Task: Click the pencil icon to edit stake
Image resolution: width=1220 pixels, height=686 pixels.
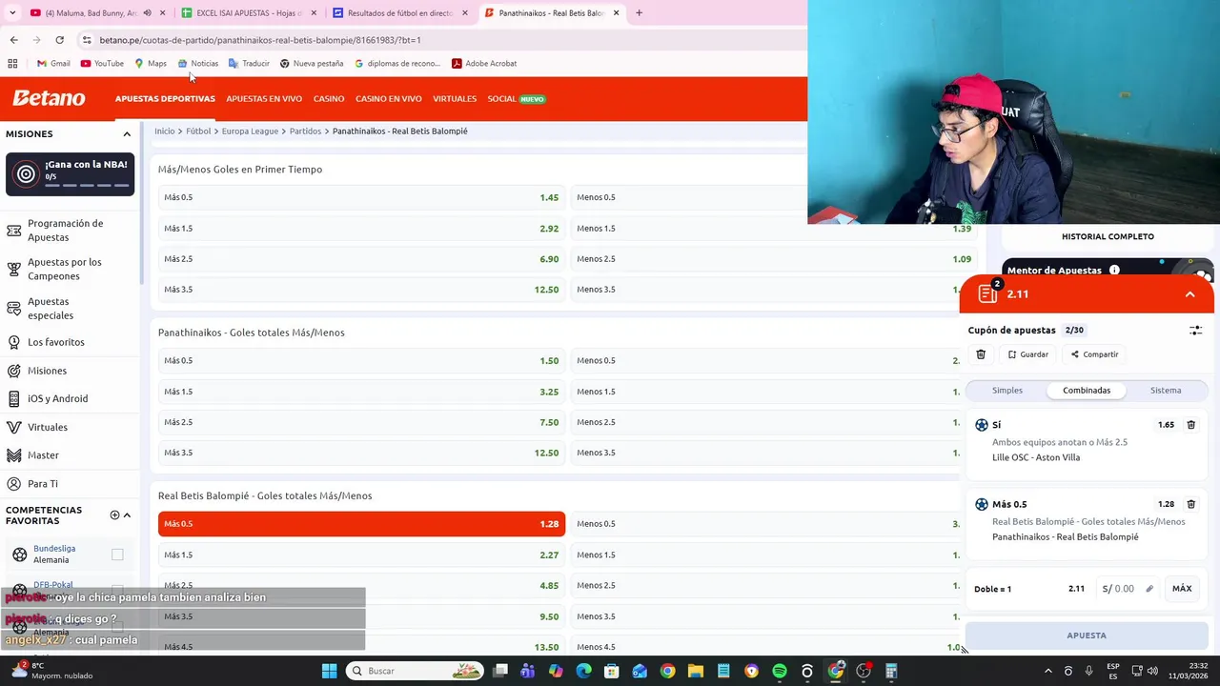Action: coord(1149,589)
